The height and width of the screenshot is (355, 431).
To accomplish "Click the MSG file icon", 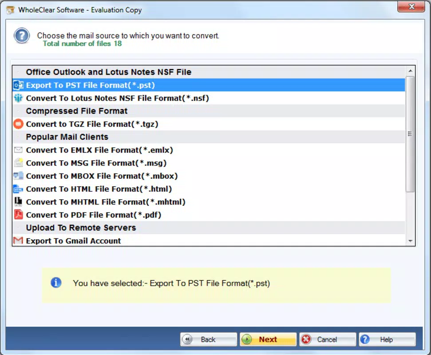I will 18,163.
